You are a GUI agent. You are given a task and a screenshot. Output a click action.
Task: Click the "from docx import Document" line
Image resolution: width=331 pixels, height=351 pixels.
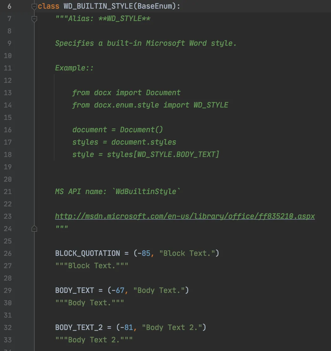126,93
